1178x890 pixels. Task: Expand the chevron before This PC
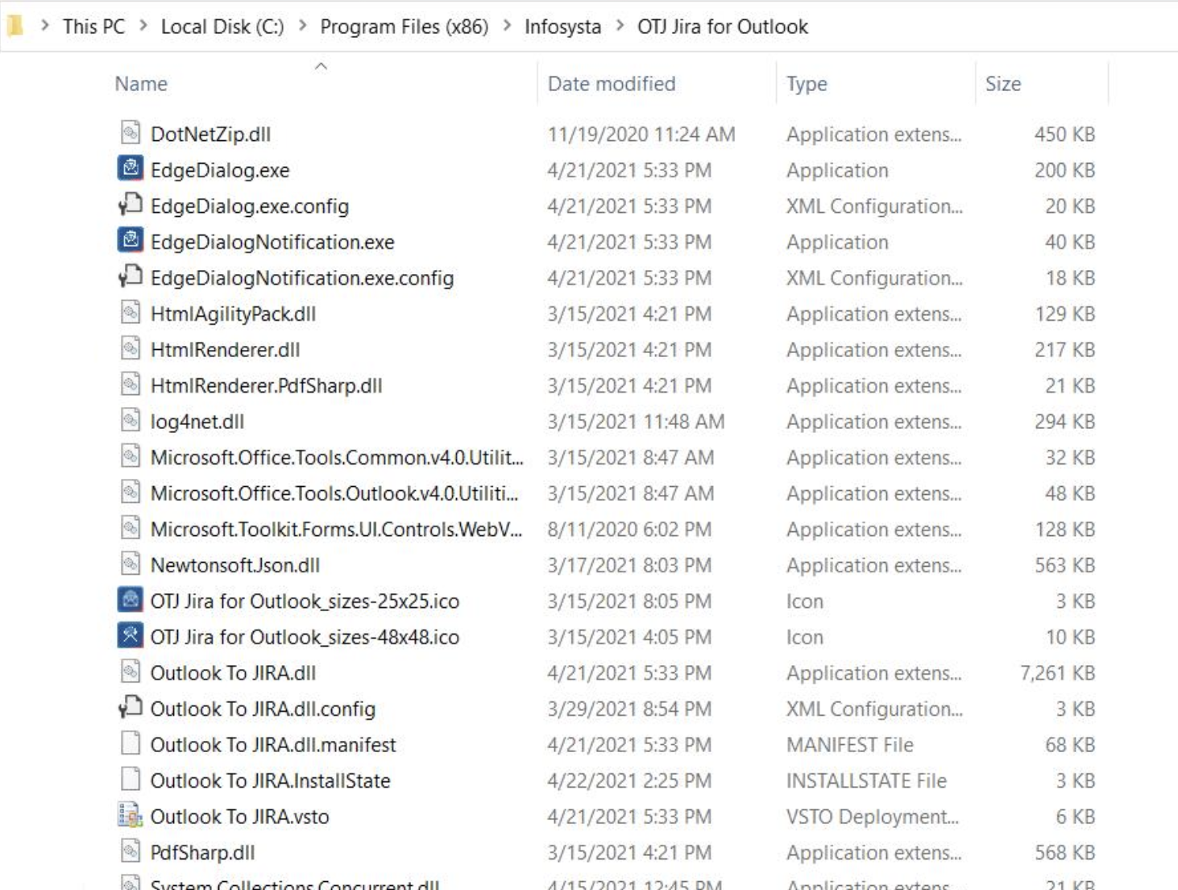tap(45, 26)
